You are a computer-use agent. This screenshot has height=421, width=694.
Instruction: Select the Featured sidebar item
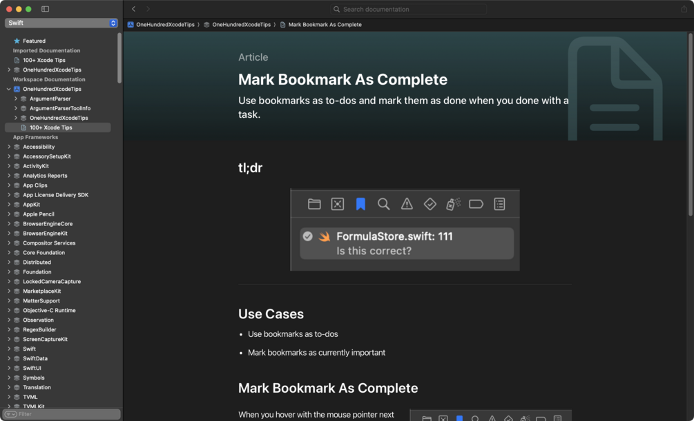tap(34, 41)
